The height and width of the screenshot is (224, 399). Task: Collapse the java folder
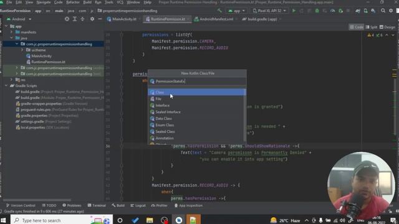(x=11, y=38)
